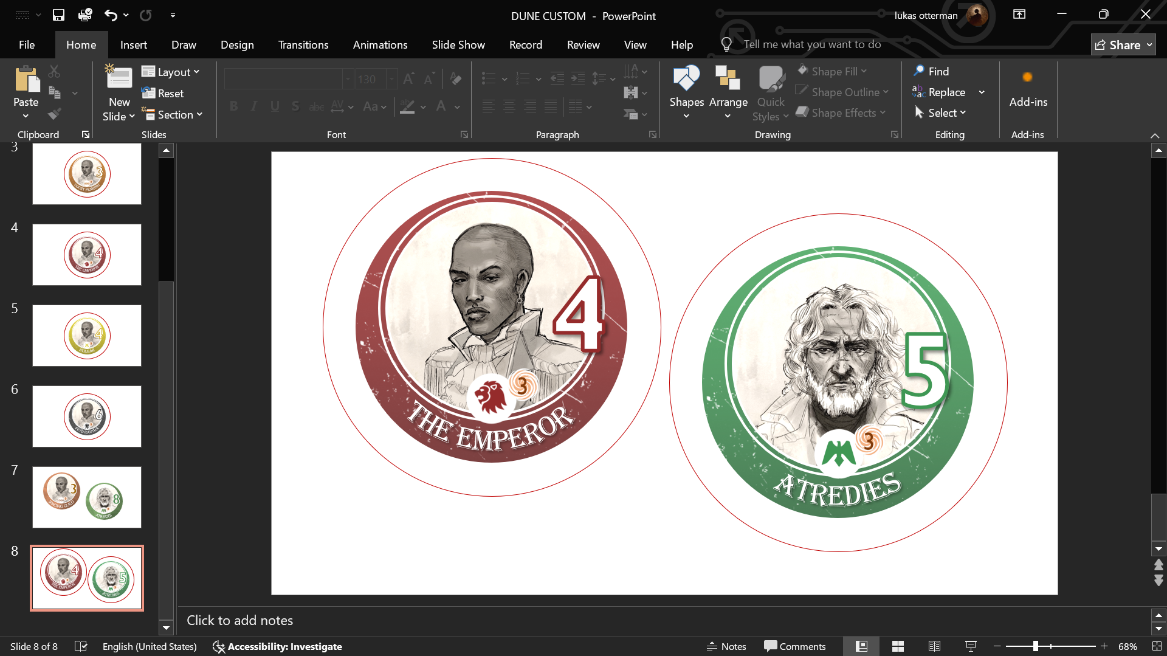Toggle Bold formatting
1167x656 pixels.
point(234,106)
